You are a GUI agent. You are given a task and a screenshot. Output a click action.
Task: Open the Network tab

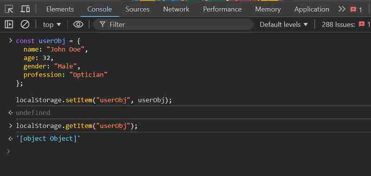[176, 9]
